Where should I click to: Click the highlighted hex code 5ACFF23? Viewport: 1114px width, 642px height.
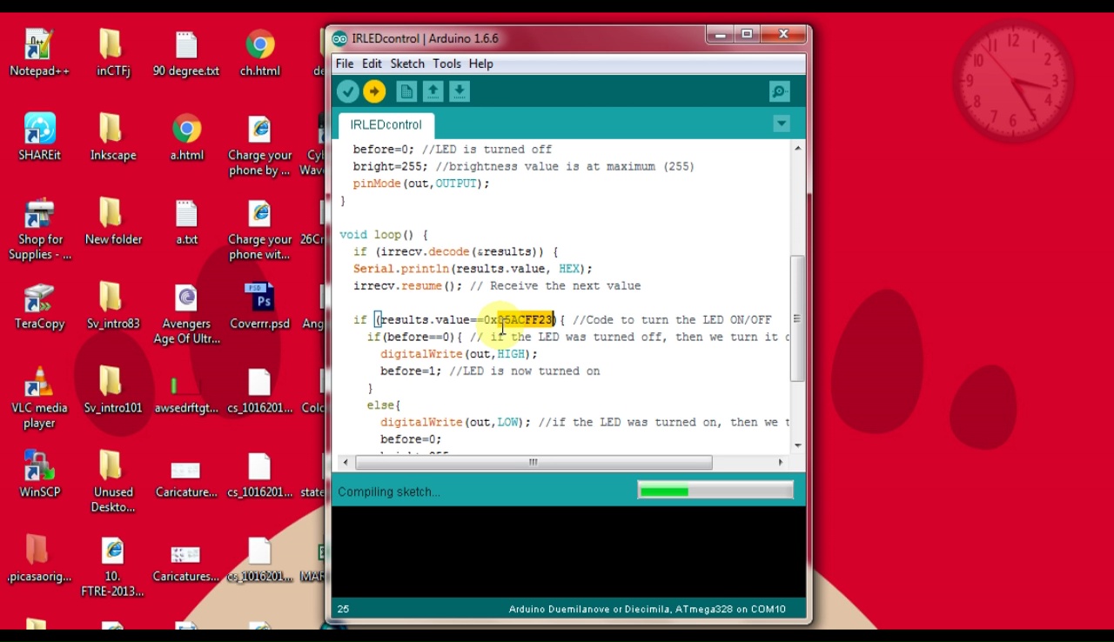tap(526, 320)
